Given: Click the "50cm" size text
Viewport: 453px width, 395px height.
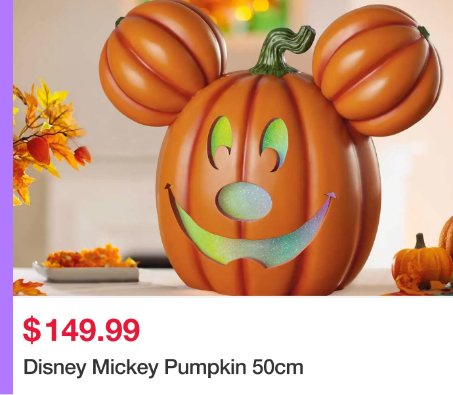Looking at the screenshot, I should click(278, 367).
